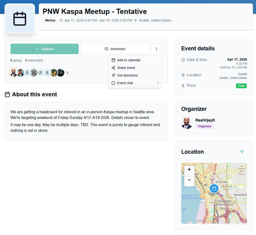Click the Apr 17, 2026 bold date text
This screenshot has width=256, height=235.
pos(237,59)
